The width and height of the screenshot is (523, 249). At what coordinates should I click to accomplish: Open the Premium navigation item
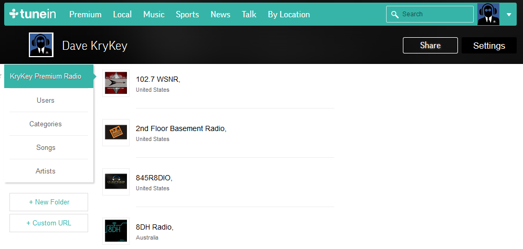click(x=86, y=15)
